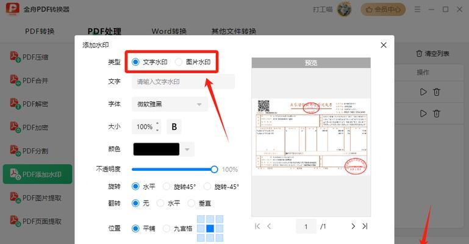Switch to 其他文件转换 tab
The image size is (469, 244).
point(234,31)
